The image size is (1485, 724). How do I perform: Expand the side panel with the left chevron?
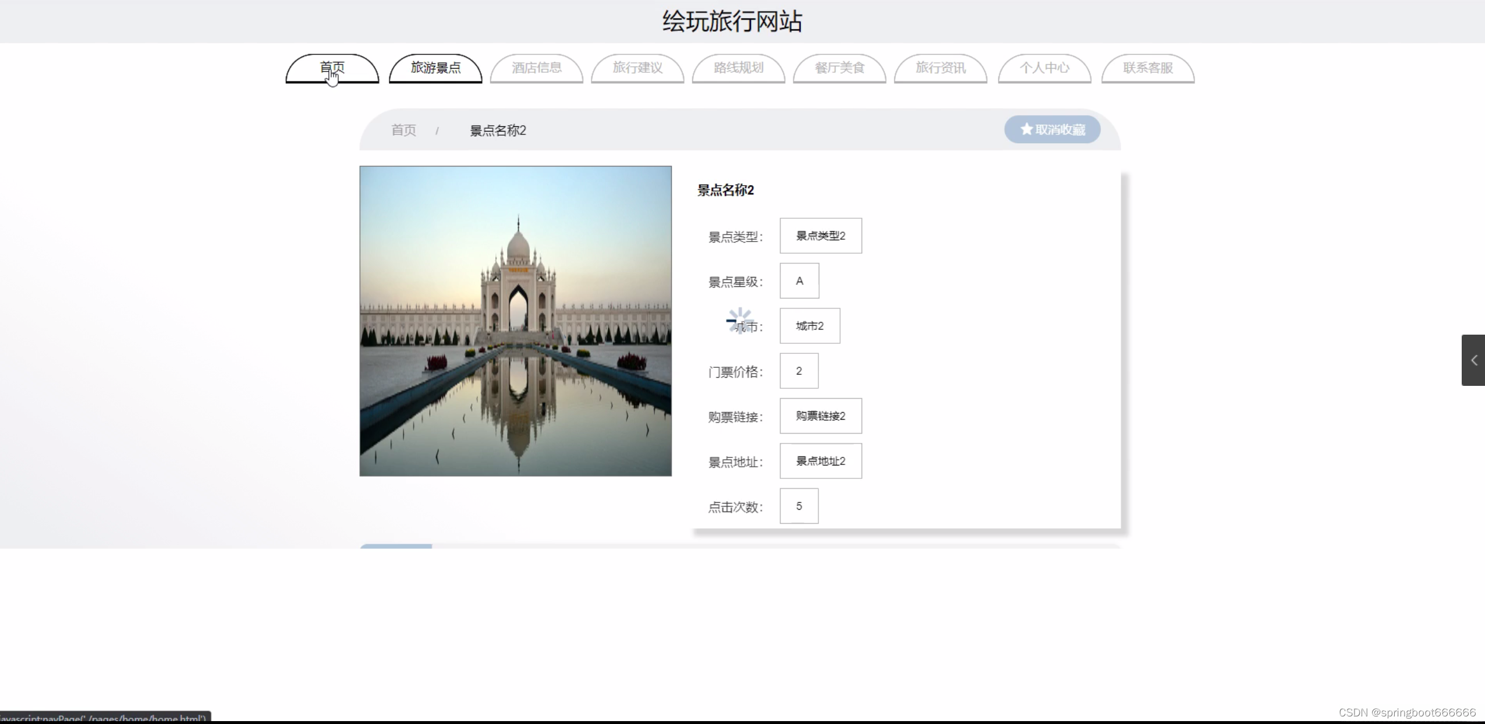[1473, 360]
